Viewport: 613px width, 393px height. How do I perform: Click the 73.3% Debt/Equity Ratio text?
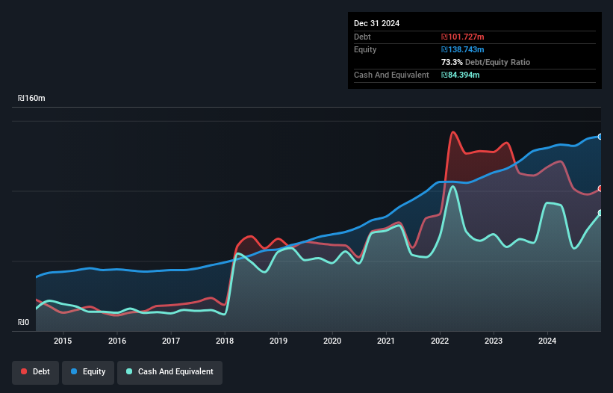click(485, 62)
